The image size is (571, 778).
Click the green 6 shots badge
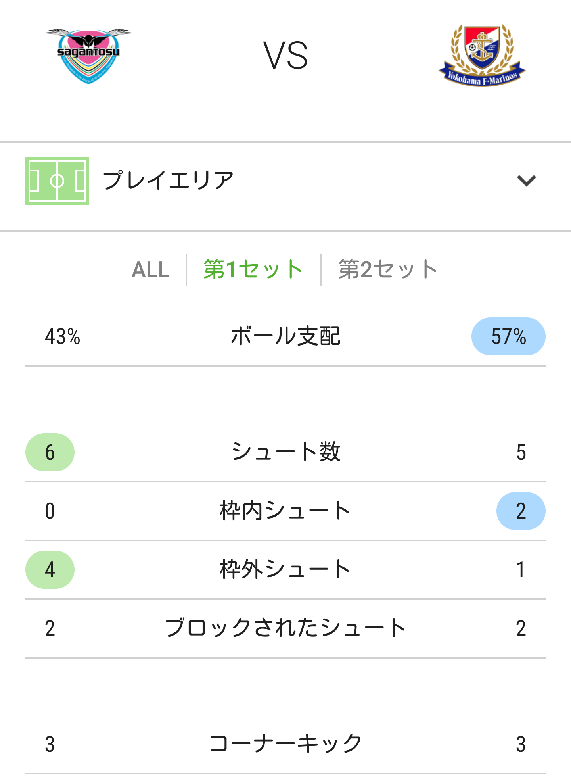click(50, 452)
